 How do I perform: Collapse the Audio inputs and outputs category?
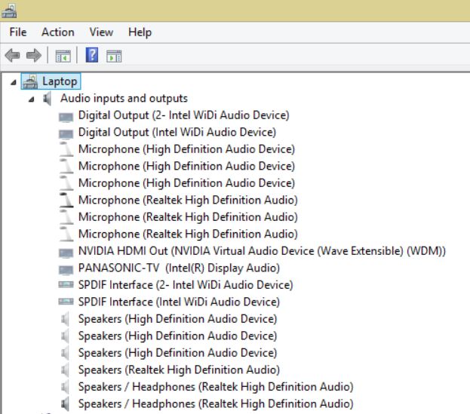(x=32, y=99)
